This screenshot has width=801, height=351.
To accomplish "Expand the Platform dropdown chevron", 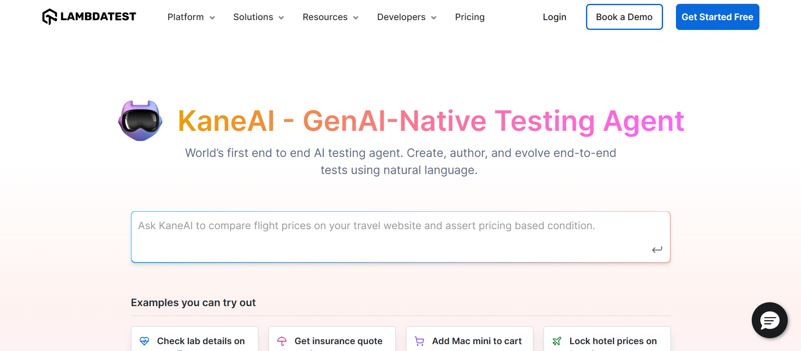I will tap(212, 18).
